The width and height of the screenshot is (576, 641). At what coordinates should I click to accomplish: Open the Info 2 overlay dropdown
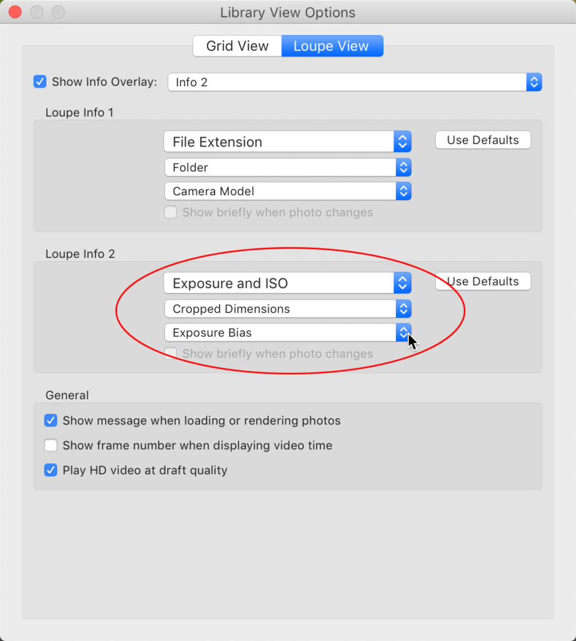coord(354,82)
